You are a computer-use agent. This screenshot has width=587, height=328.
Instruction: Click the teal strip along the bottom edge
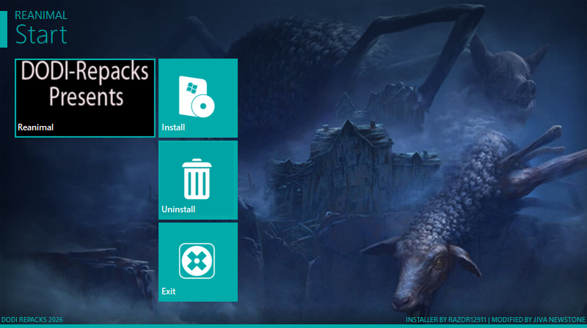(x=293, y=326)
